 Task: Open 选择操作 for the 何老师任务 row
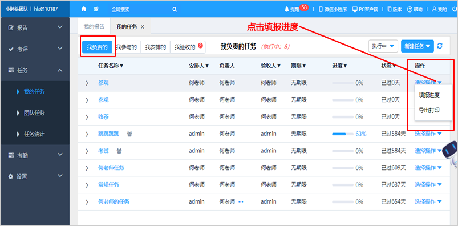pyautogui.click(x=428, y=168)
